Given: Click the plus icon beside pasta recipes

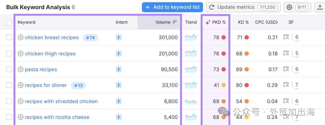Looking at the screenshot, I should pyautogui.click(x=20, y=70).
